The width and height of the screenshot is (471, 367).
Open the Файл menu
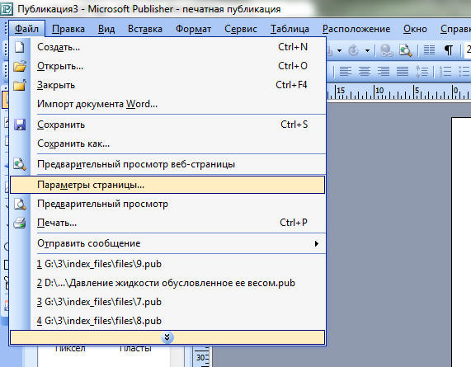(x=26, y=29)
